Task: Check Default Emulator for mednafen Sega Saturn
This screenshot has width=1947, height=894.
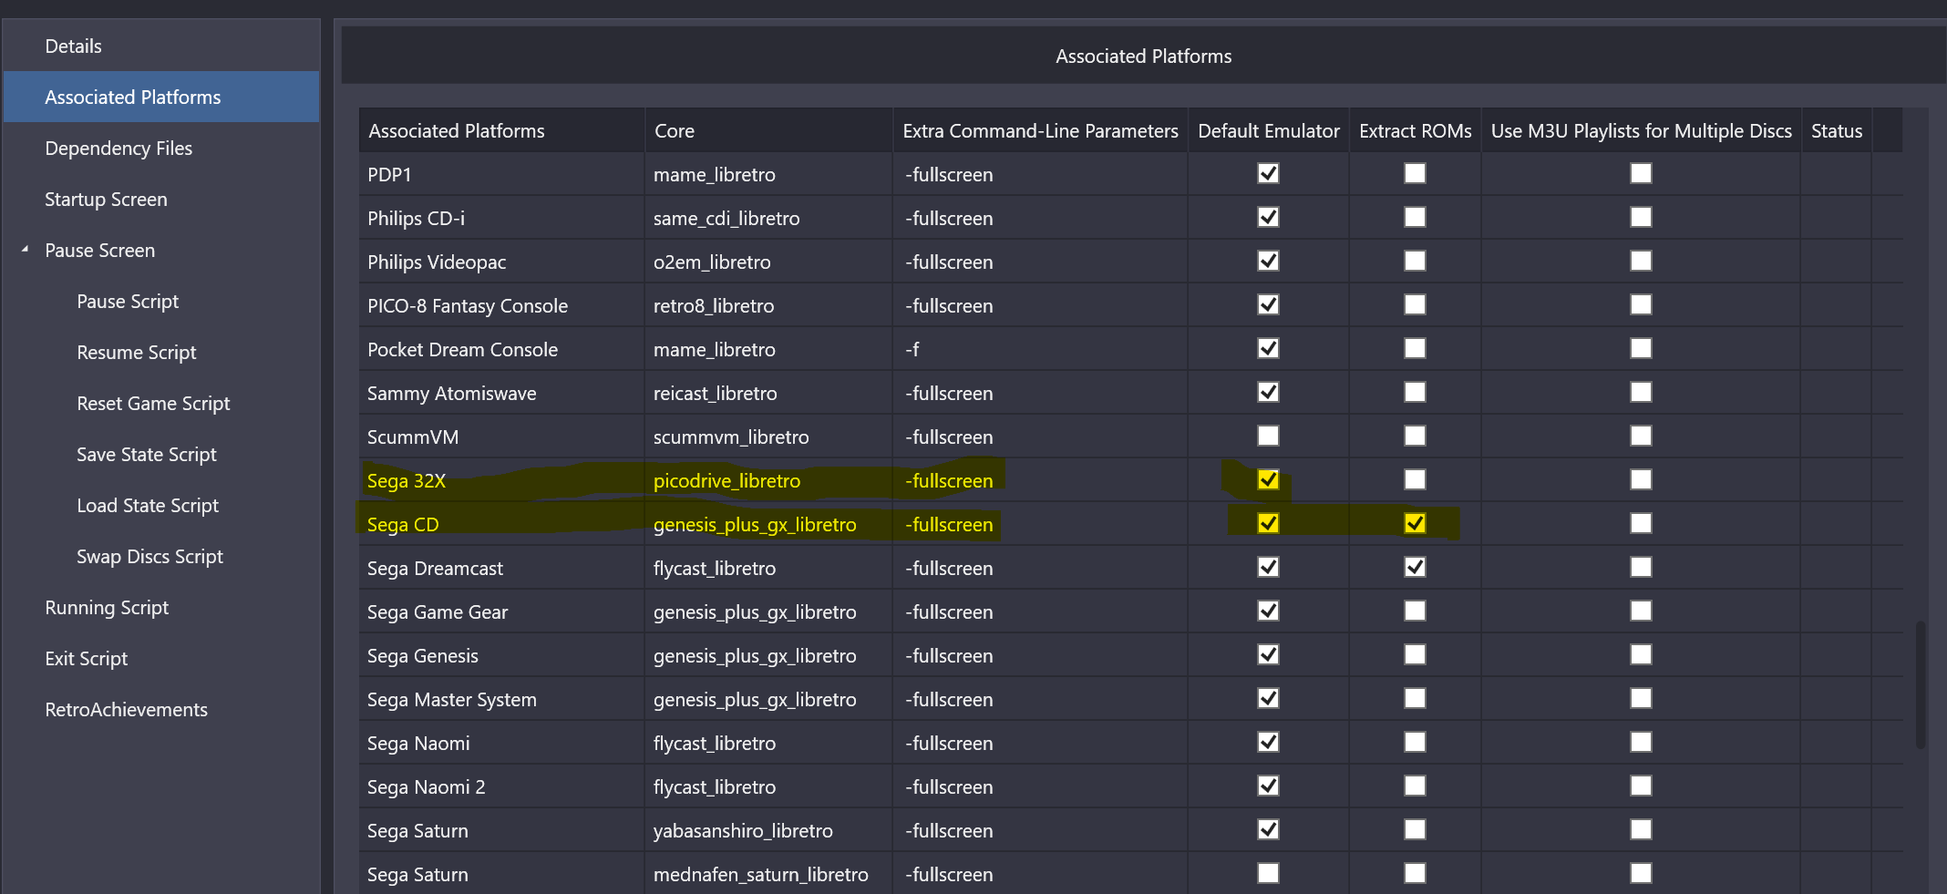Action: tap(1268, 873)
